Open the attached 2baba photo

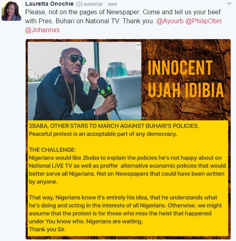pyautogui.click(x=84, y=81)
